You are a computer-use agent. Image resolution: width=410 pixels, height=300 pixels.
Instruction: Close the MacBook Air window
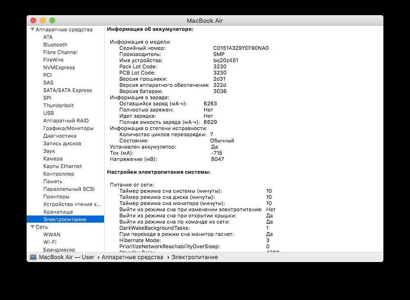pos(33,20)
